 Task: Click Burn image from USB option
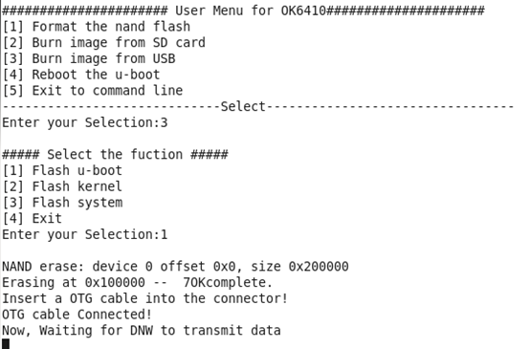tap(89, 58)
